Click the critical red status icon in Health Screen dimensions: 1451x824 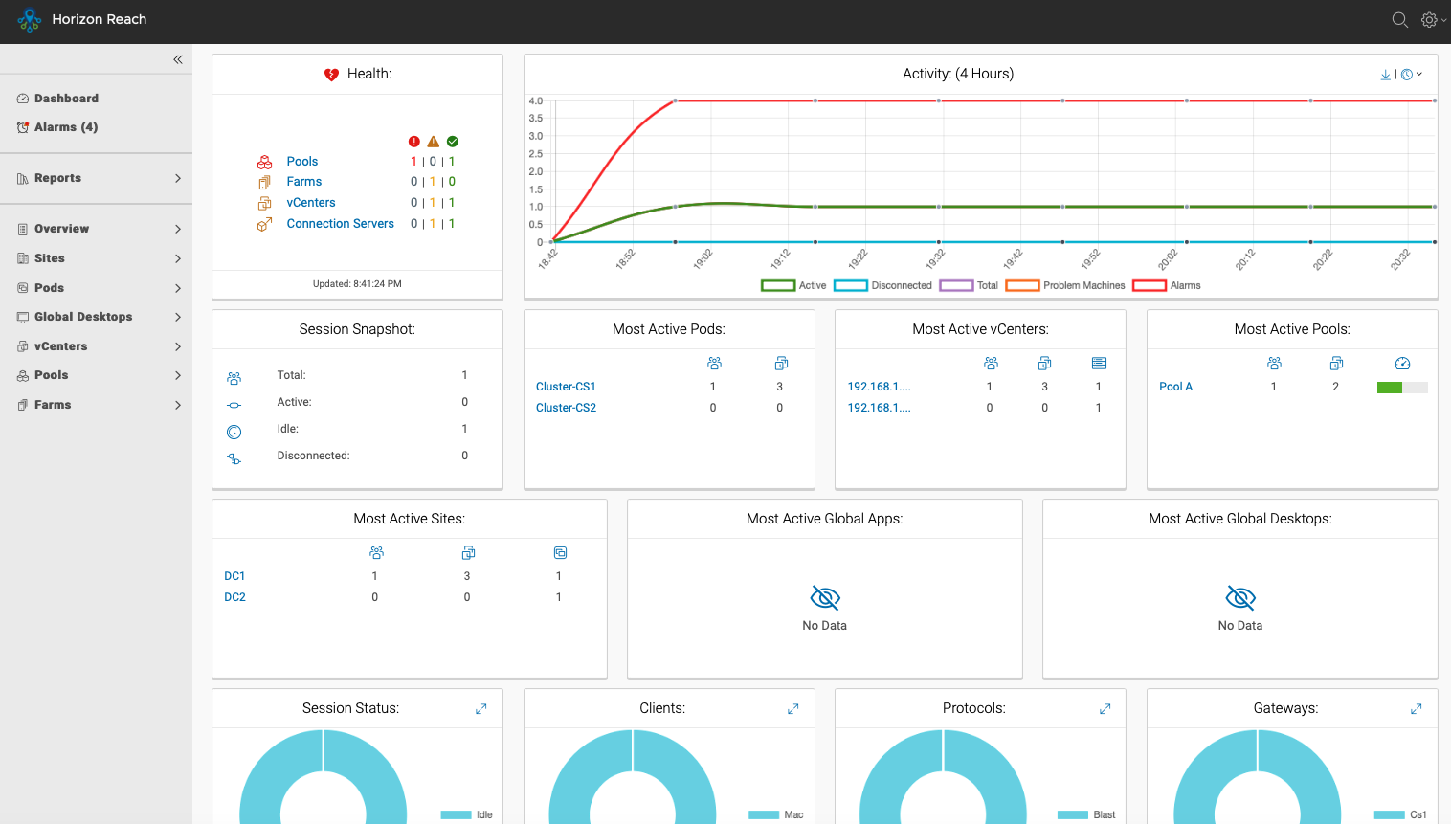click(x=414, y=142)
